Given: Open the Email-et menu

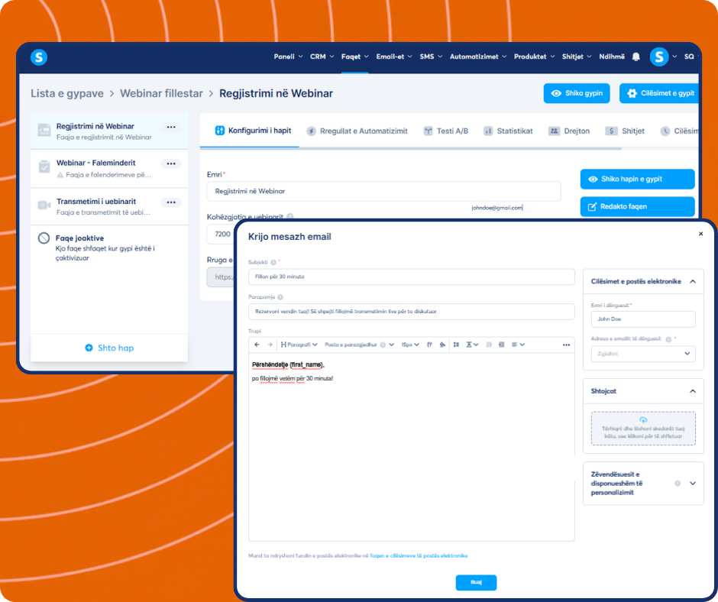Looking at the screenshot, I should 394,57.
